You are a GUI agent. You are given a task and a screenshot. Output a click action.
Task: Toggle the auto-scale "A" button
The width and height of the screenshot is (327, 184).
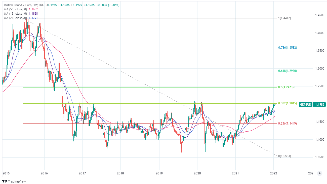pos(319,173)
